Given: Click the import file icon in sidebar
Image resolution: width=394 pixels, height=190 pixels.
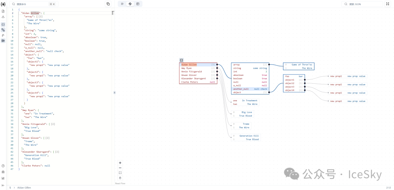Looking at the screenshot, I should click(x=3, y=11).
